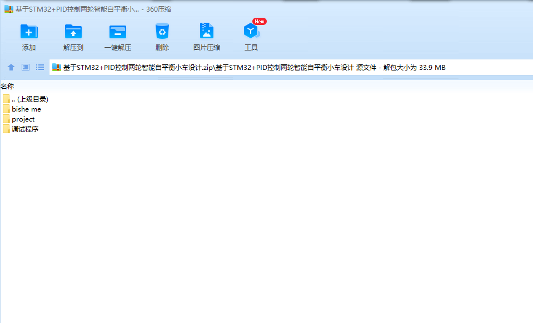The height and width of the screenshot is (323, 533).
Task: Click the zip archive icon in the address bar
Action: click(x=57, y=67)
